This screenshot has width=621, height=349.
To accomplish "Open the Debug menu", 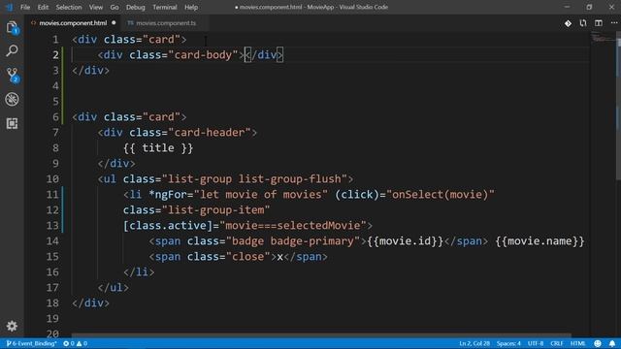I will pyautogui.click(x=136, y=7).
